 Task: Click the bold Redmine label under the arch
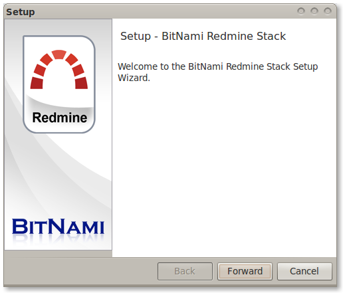60,118
